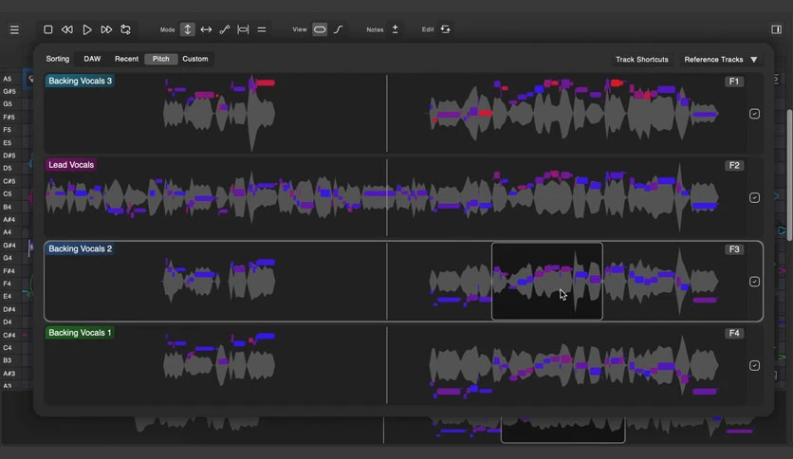Screen dimensions: 793x459
Task: Click the vertical scrollbar on the right edge
Action: click(x=789, y=177)
